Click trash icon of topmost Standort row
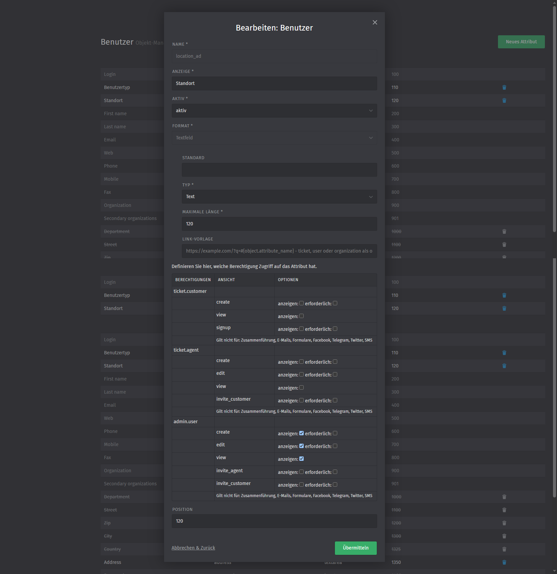The image size is (557, 574). (x=504, y=100)
